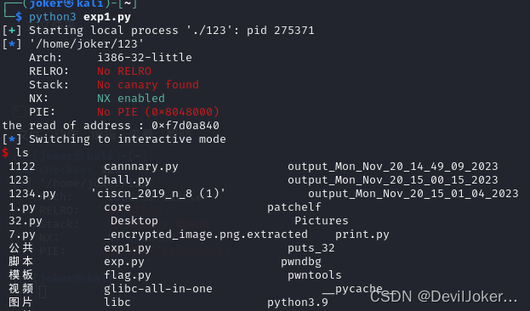Click the 'ciscn_2019_n_8 (1)' file name
530x311 pixels.
(x=158, y=194)
